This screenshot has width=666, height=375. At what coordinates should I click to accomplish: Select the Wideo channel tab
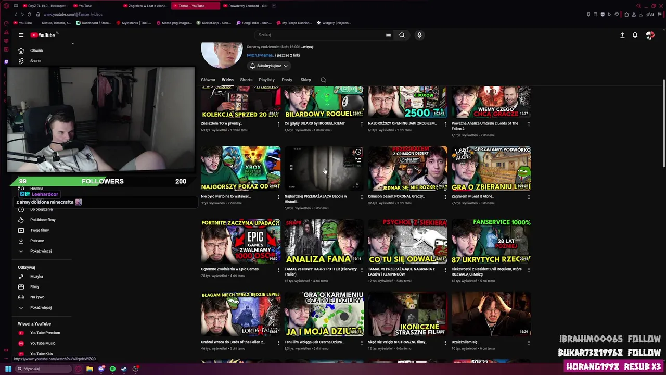click(x=227, y=80)
